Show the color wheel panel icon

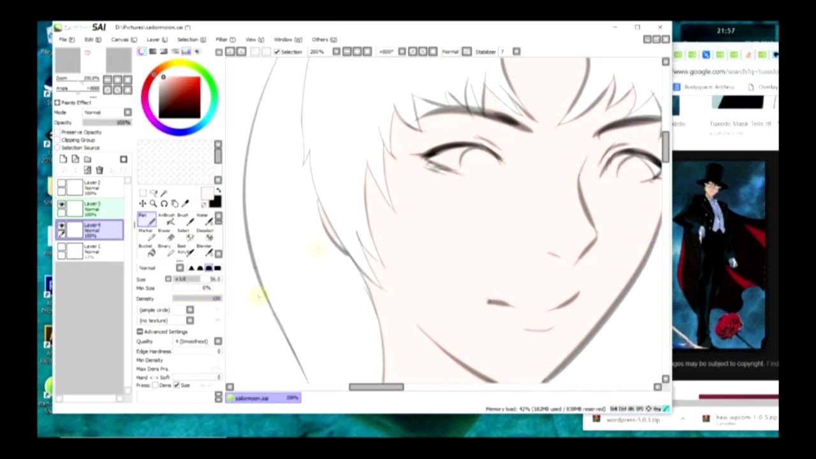[142, 52]
